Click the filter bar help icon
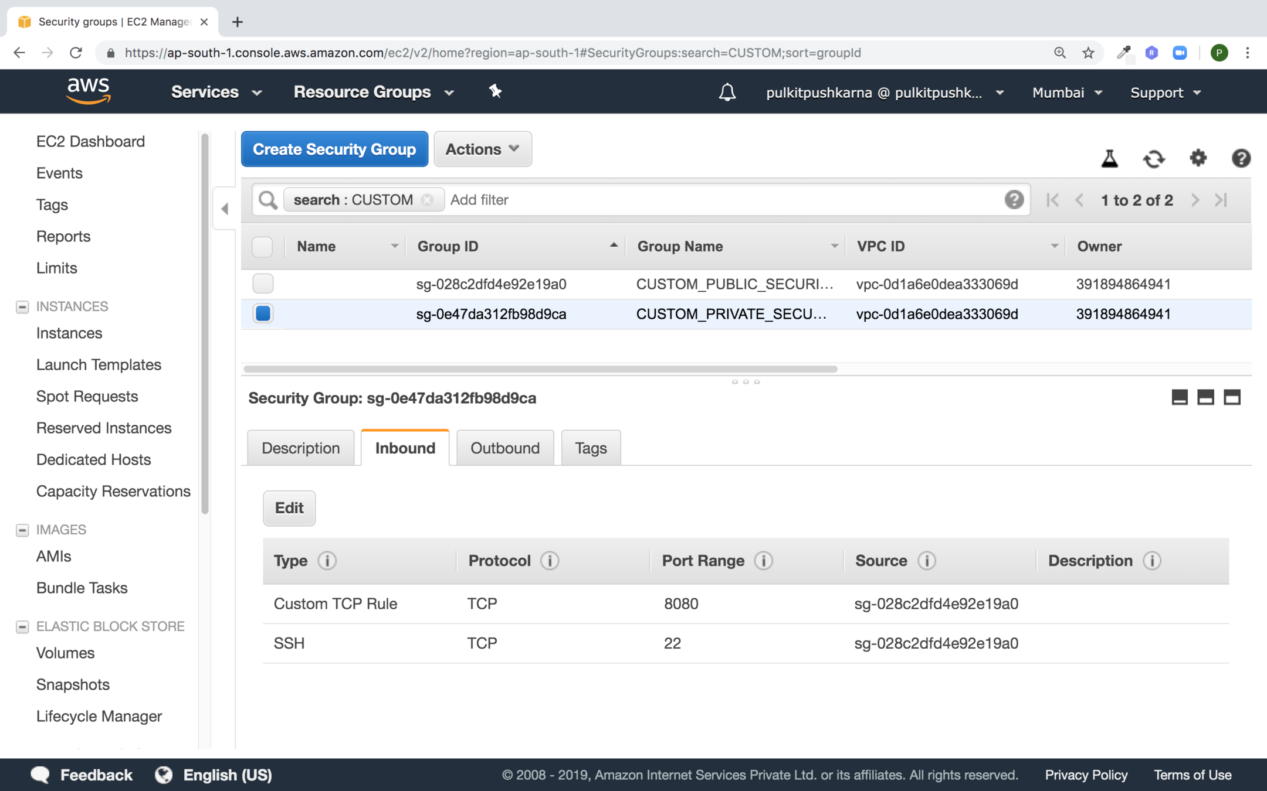The image size is (1267, 791). coord(1014,200)
